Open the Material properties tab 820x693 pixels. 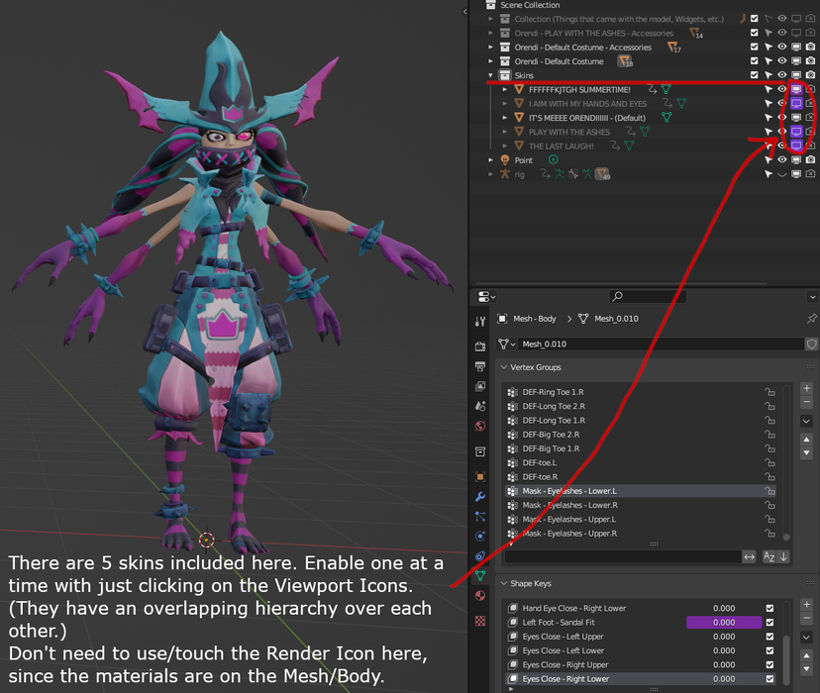(x=480, y=596)
